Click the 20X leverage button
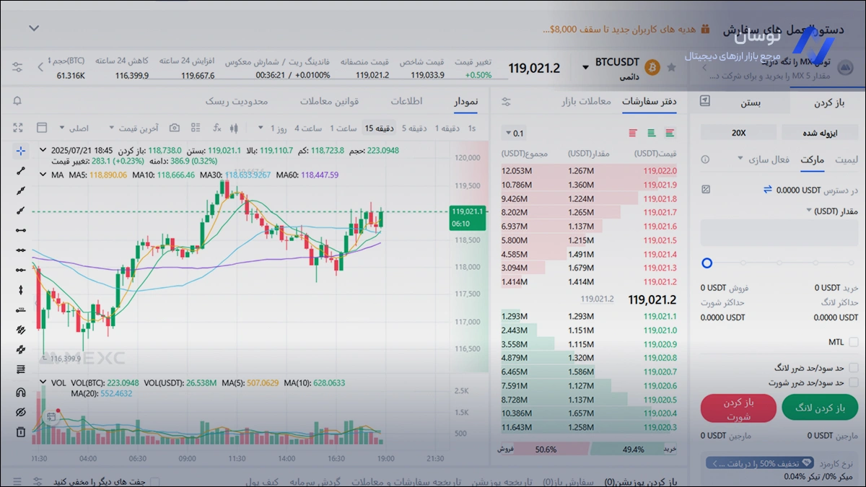The width and height of the screenshot is (866, 487). tap(738, 133)
